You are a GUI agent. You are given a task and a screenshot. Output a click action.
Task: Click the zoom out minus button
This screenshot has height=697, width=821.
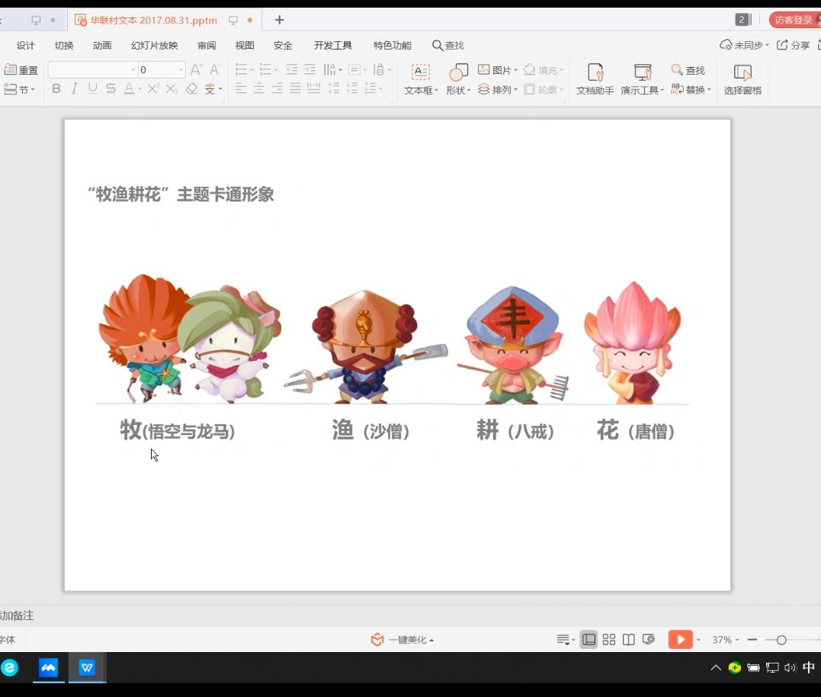pos(752,639)
